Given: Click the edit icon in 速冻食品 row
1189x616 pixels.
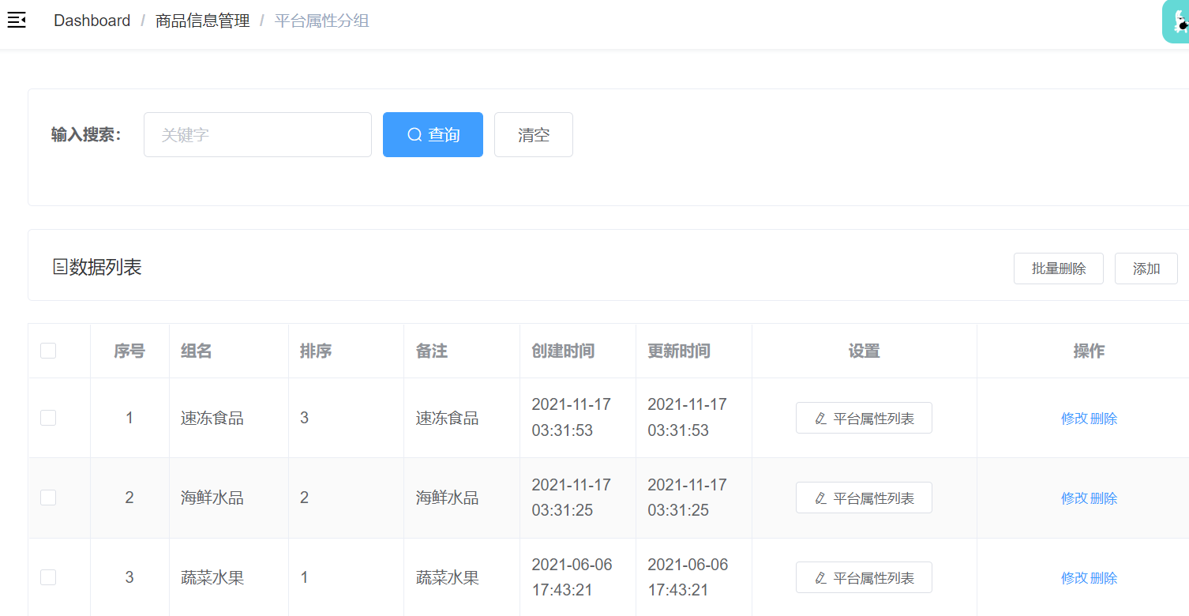Looking at the screenshot, I should 820,419.
